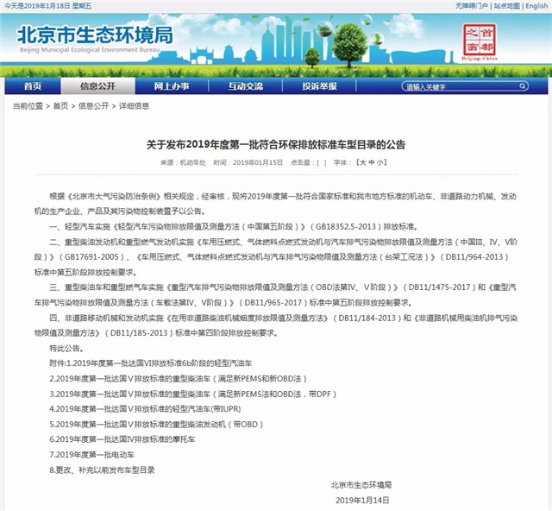552x511 pixels.
Task: Set font size to 小
Action: 379,162
